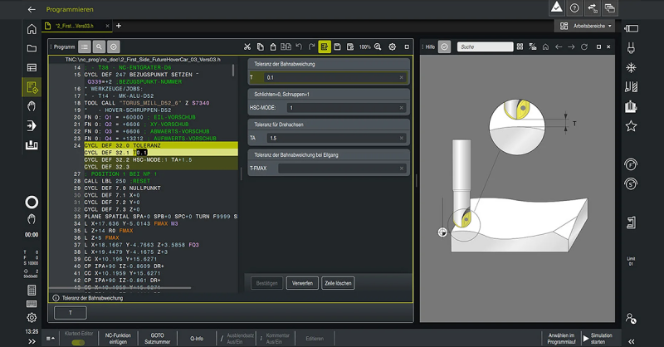
Task: Open Program Run arrow icon in sidebar
Action: tap(32, 126)
